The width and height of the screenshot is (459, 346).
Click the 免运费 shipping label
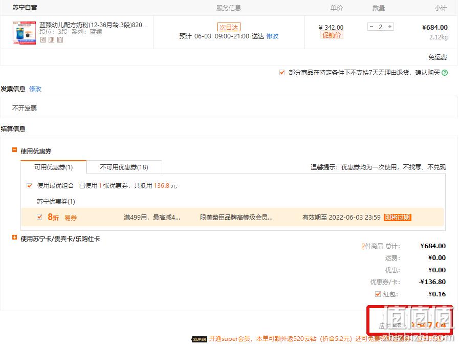click(x=438, y=57)
